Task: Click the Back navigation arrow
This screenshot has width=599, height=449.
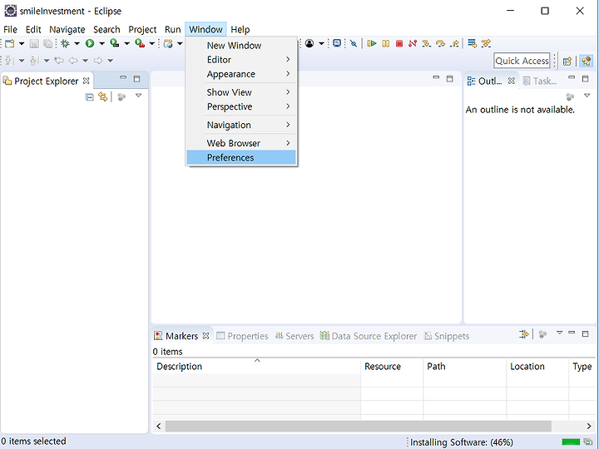Action: pos(73,61)
